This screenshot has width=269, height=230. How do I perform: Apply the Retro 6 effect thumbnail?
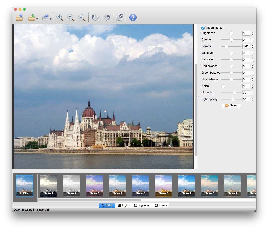pyautogui.click(x=163, y=186)
